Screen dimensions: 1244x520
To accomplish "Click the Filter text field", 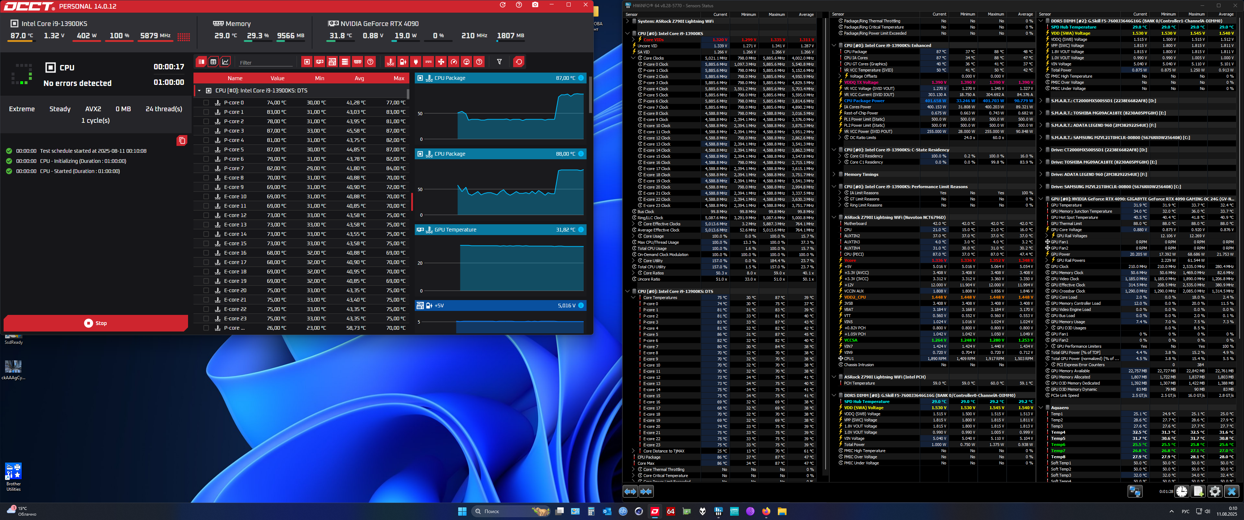I will [x=265, y=63].
